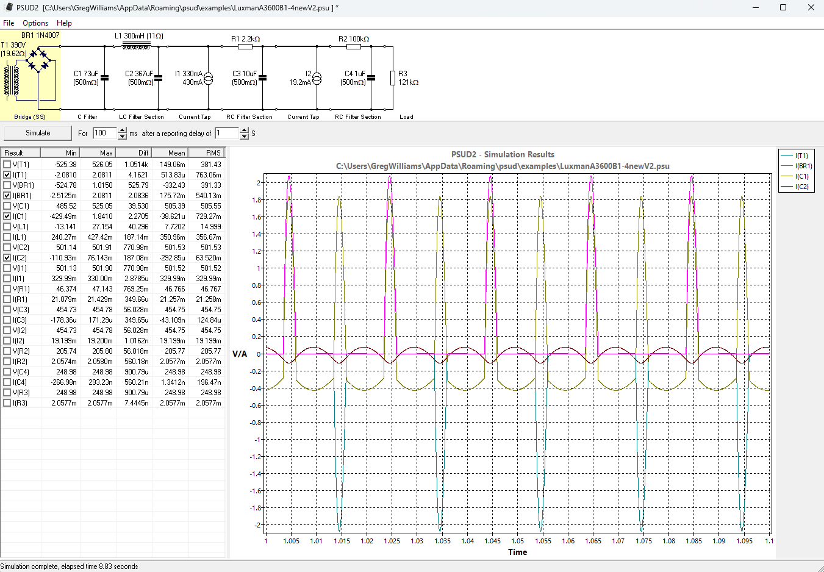This screenshot has height=572, width=824.
Task: Click the Result column header
Action: point(22,153)
